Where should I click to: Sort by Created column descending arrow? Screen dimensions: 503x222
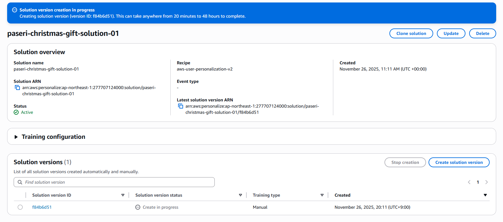point(485,195)
